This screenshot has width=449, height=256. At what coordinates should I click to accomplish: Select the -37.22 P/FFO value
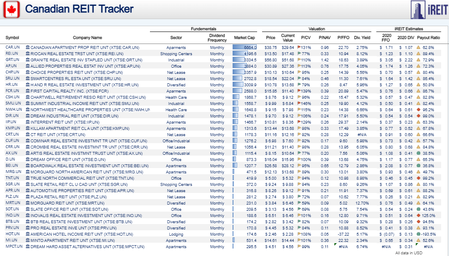(x=343, y=234)
